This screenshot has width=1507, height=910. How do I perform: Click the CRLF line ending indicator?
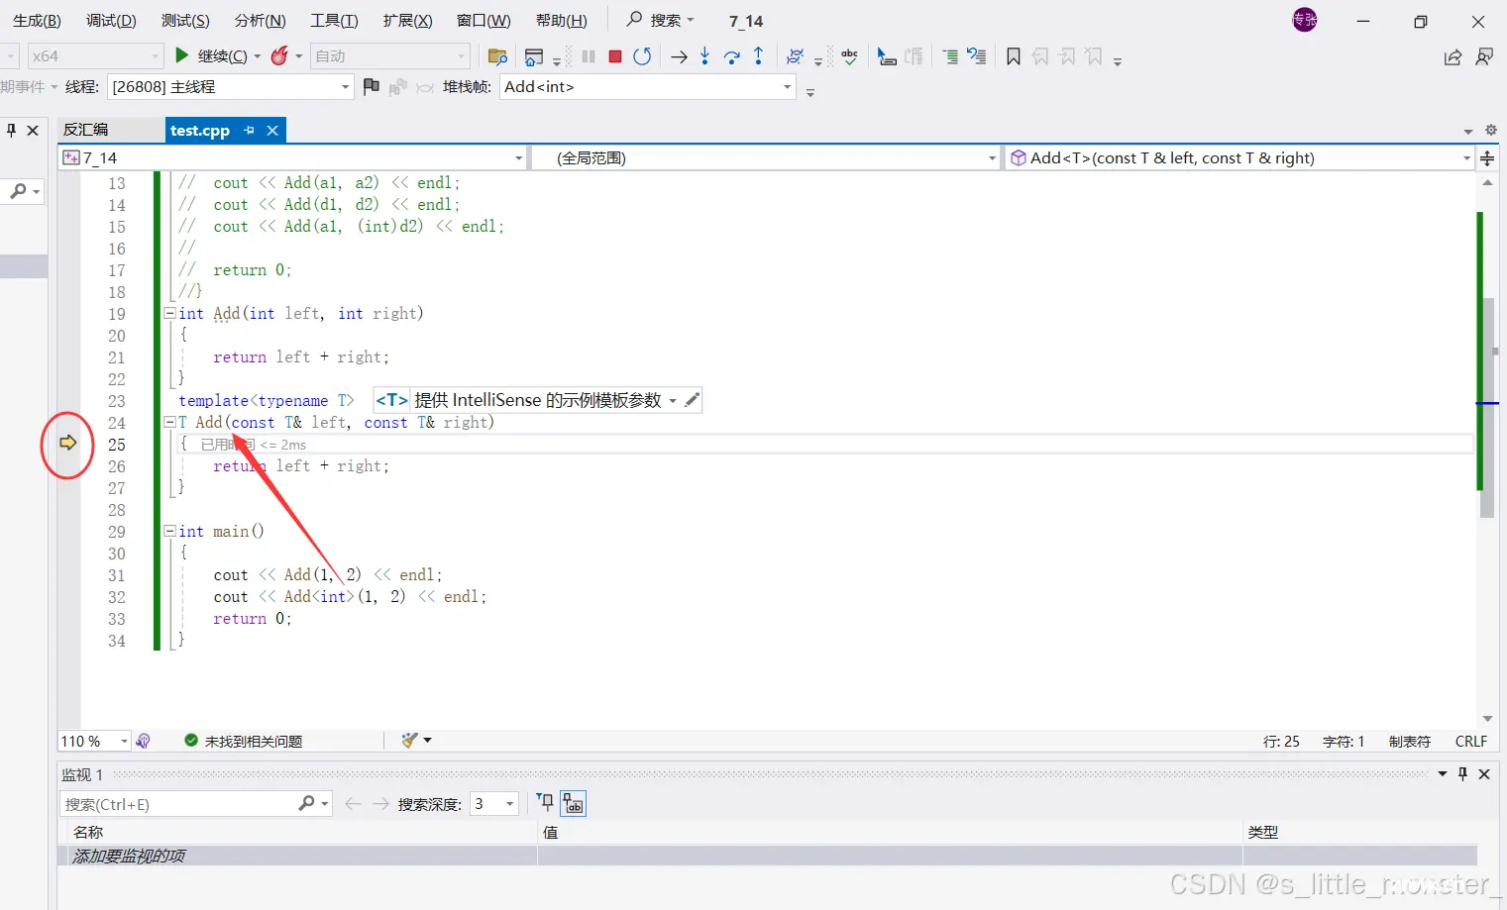coord(1471,741)
